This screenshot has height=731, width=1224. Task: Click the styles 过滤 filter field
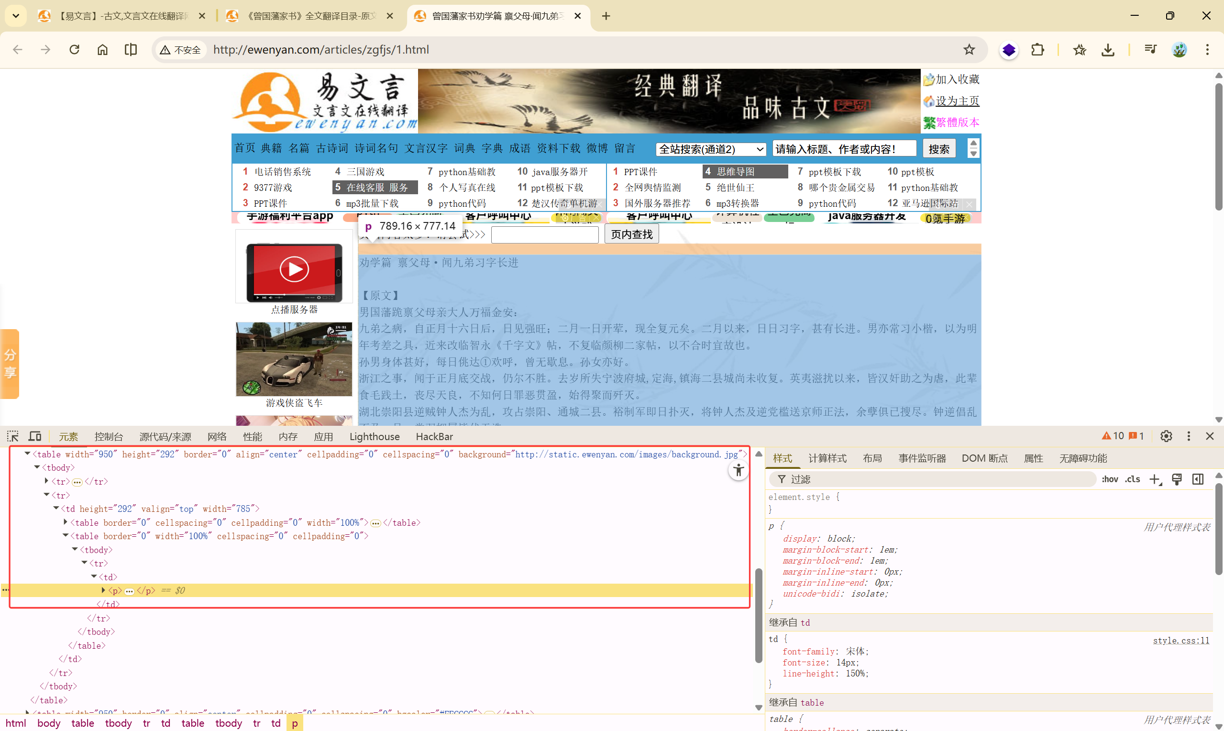936,479
